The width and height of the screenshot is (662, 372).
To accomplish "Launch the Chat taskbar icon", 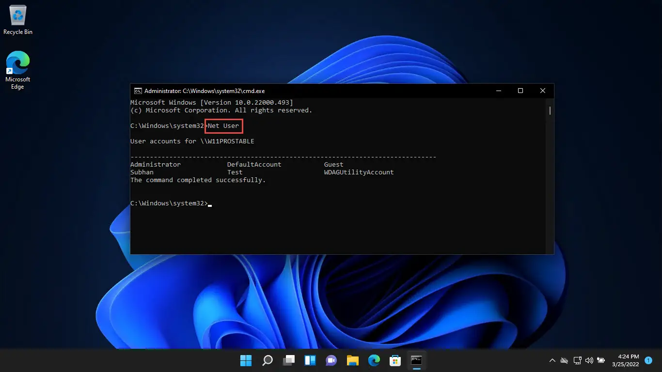I will 331,360.
